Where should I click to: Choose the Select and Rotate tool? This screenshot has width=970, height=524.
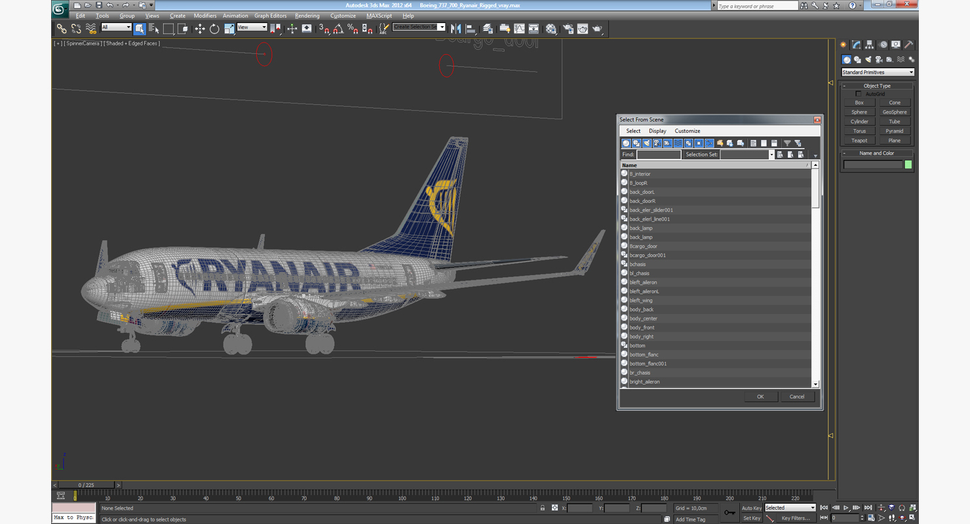point(214,29)
